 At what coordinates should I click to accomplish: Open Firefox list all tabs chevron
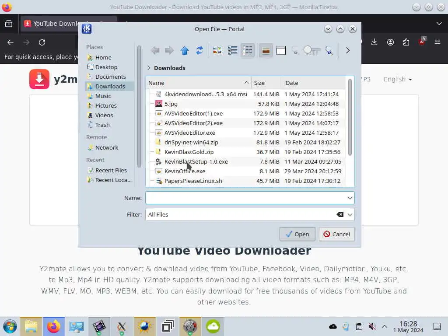point(439,24)
